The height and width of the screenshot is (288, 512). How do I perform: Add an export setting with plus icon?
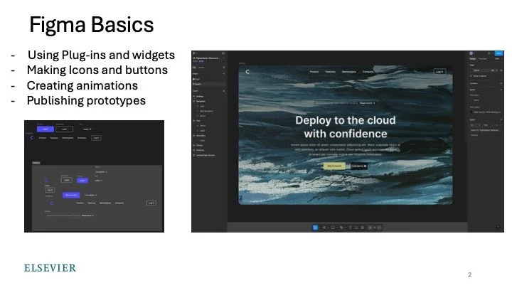pyautogui.click(x=501, y=120)
